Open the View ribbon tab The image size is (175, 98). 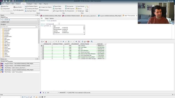(x=36, y=4)
